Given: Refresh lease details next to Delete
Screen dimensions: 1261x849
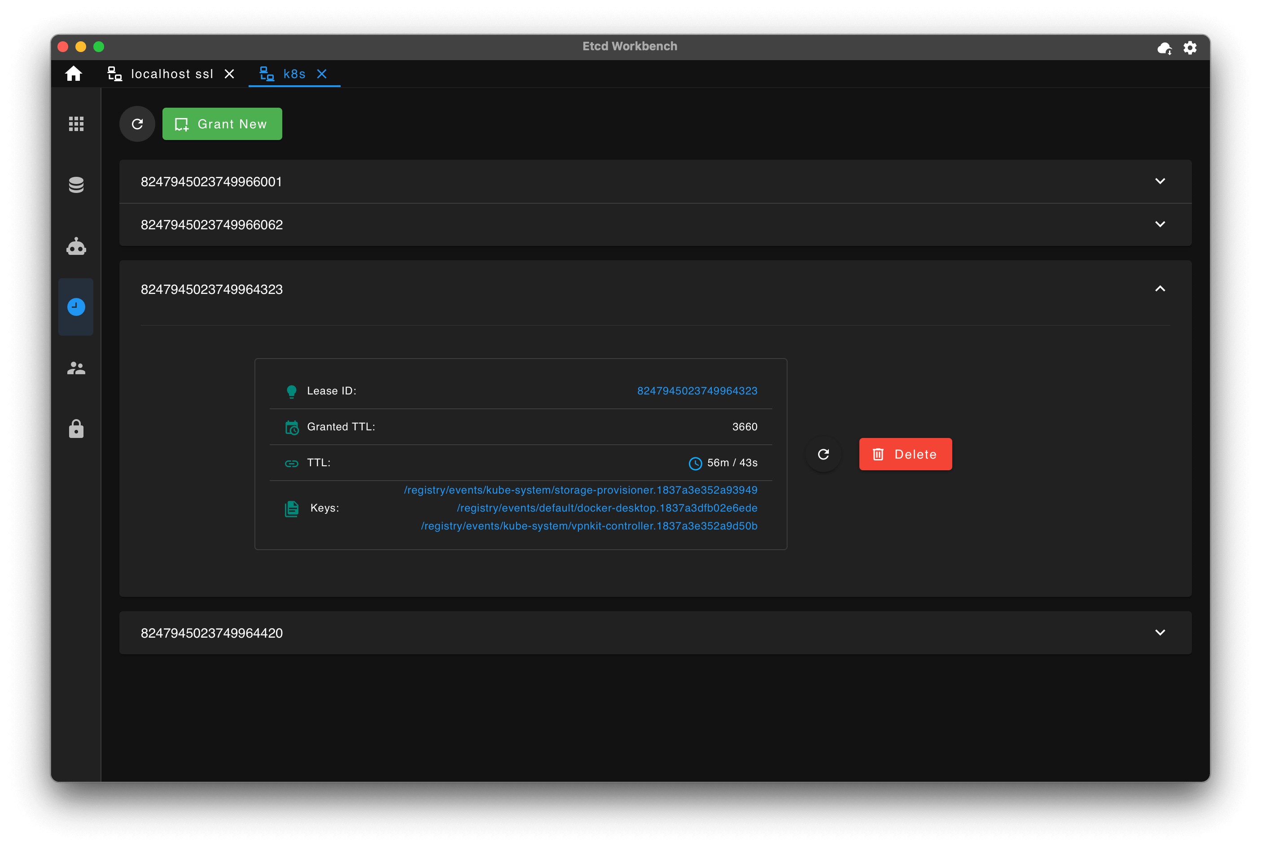Looking at the screenshot, I should click(823, 454).
